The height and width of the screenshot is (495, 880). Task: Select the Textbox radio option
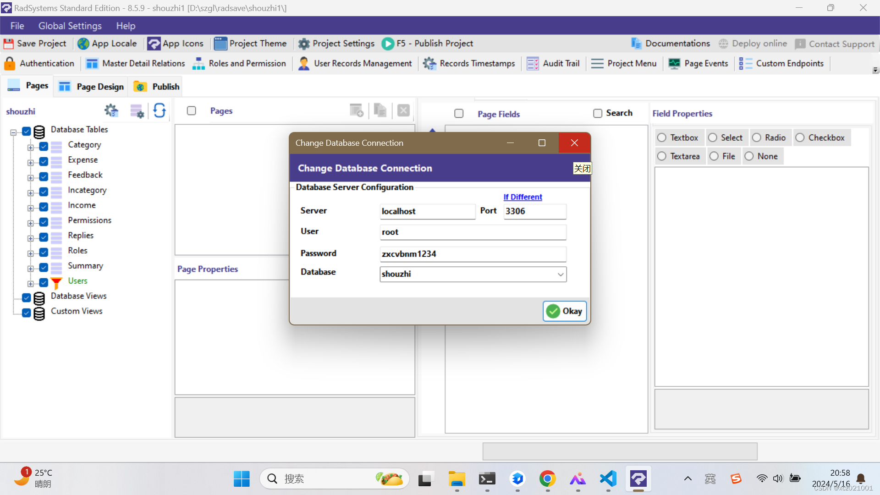pyautogui.click(x=662, y=137)
